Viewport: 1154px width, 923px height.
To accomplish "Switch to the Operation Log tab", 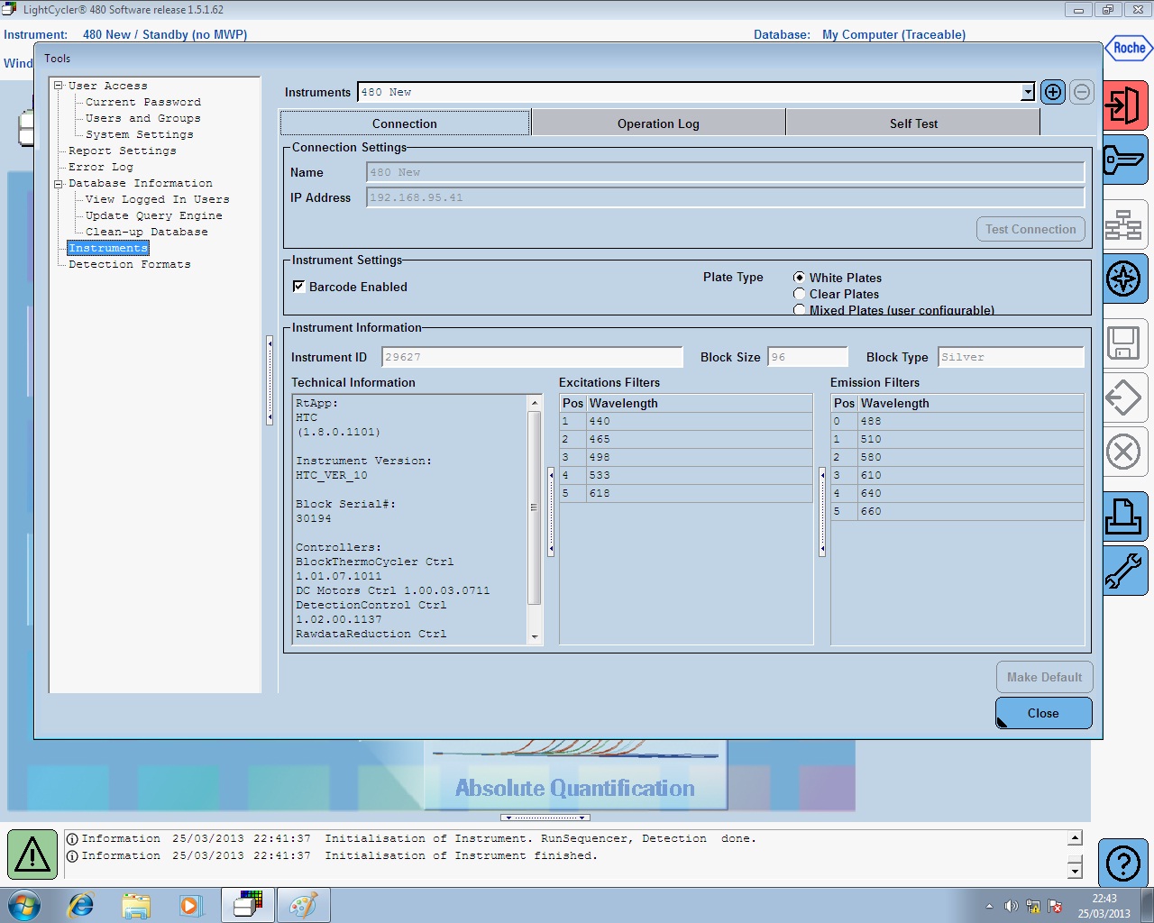I will tap(658, 123).
